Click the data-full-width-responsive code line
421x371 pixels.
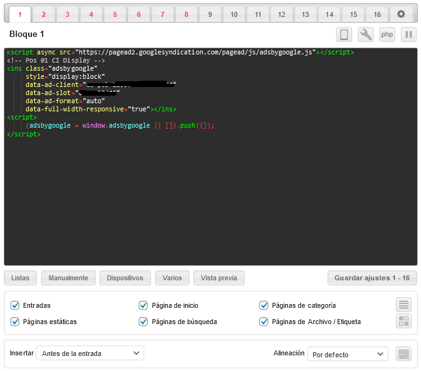tap(101, 109)
